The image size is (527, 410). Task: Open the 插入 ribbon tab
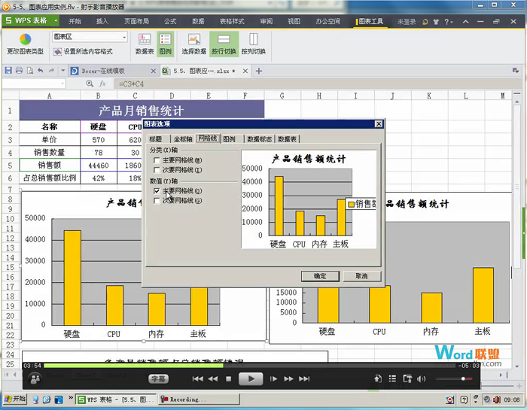point(102,21)
